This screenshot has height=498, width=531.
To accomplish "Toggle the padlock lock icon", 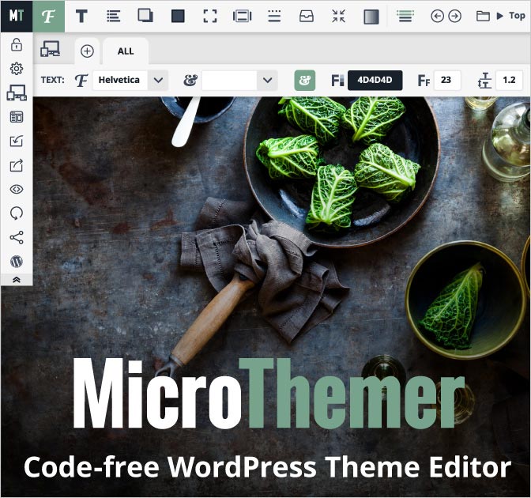I will pos(17,44).
